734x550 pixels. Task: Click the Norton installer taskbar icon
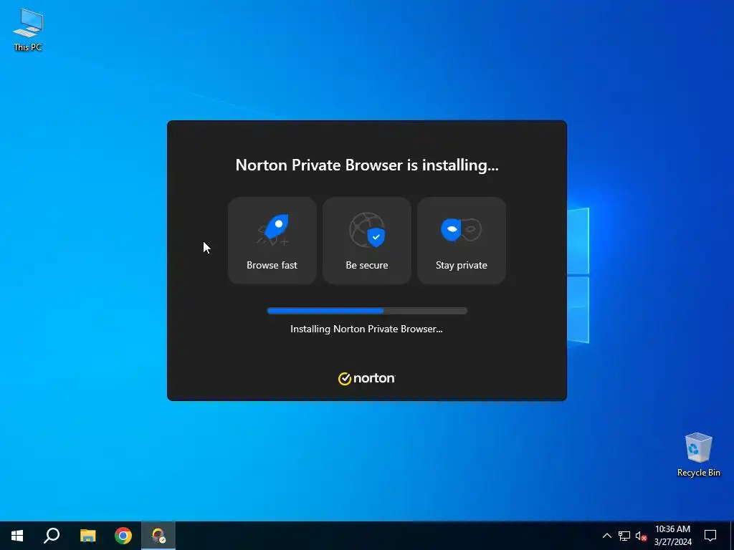click(158, 536)
